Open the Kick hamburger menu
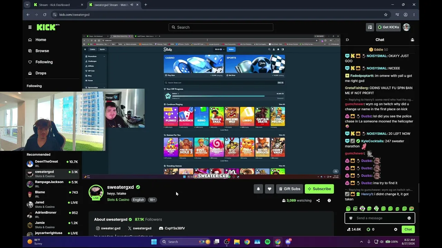The height and width of the screenshot is (248, 442). pos(30,27)
